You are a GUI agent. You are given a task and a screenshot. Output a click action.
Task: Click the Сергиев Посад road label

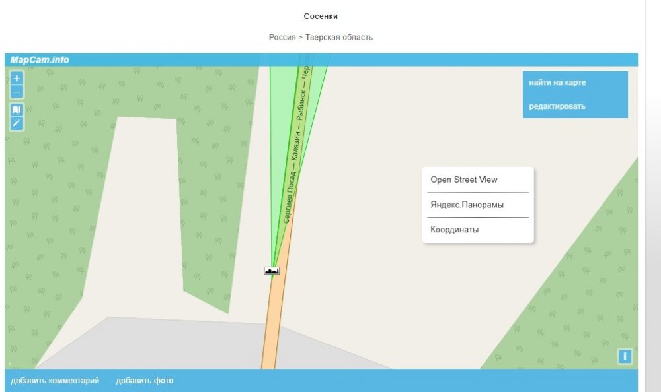tap(290, 197)
